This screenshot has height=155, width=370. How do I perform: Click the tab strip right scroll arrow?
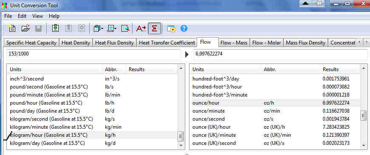click(x=366, y=42)
